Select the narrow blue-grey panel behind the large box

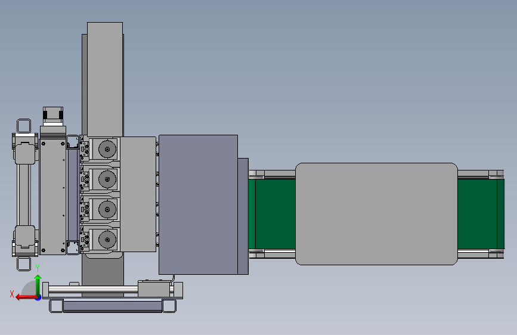point(243,216)
